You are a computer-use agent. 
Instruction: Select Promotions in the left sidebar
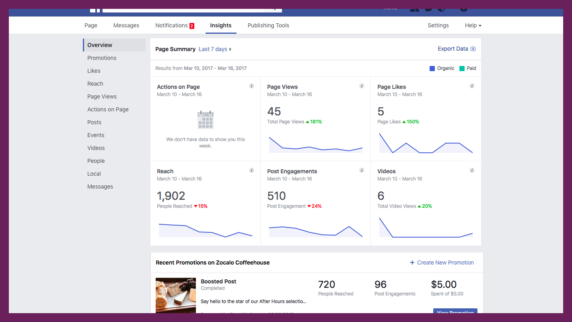102,58
